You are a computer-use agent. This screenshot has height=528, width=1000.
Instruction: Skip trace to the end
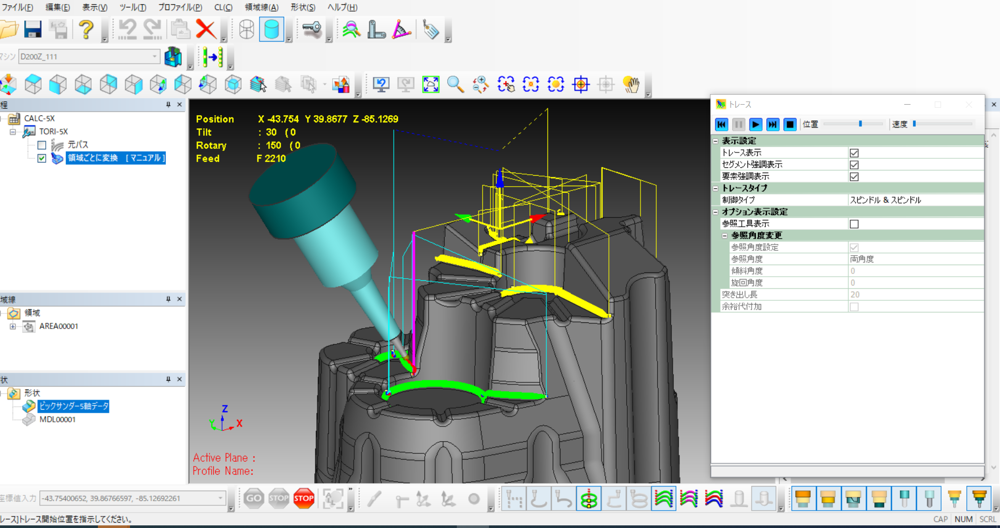[773, 124]
